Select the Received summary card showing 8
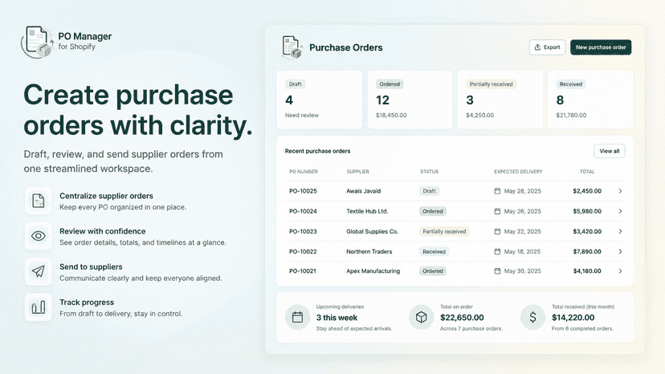 pyautogui.click(x=590, y=100)
